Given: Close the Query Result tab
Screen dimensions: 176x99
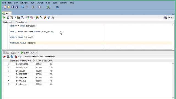Looking at the screenshot, I should pos(36,53).
